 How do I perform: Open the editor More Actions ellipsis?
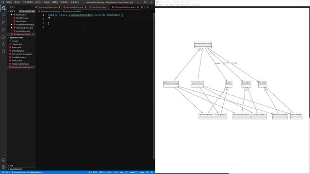tap(152, 7)
